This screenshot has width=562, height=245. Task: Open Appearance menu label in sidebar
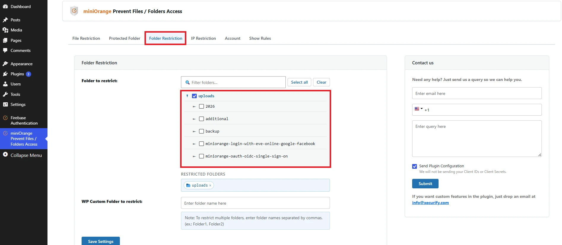pos(22,64)
